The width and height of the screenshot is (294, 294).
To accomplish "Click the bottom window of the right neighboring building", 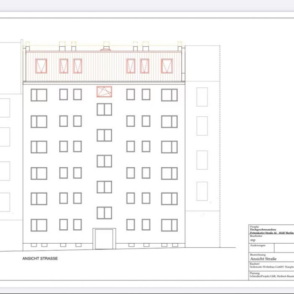I will pos(202,191).
